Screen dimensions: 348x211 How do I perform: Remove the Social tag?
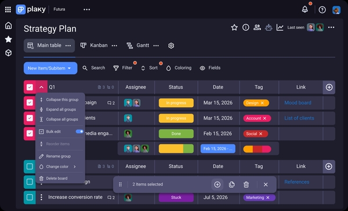coord(261,133)
